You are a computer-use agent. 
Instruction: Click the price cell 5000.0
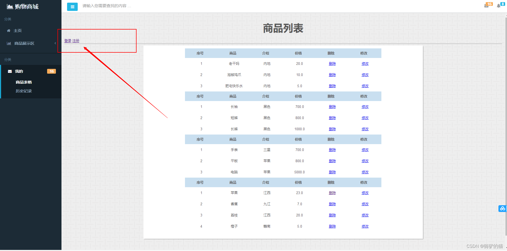tap(299, 172)
